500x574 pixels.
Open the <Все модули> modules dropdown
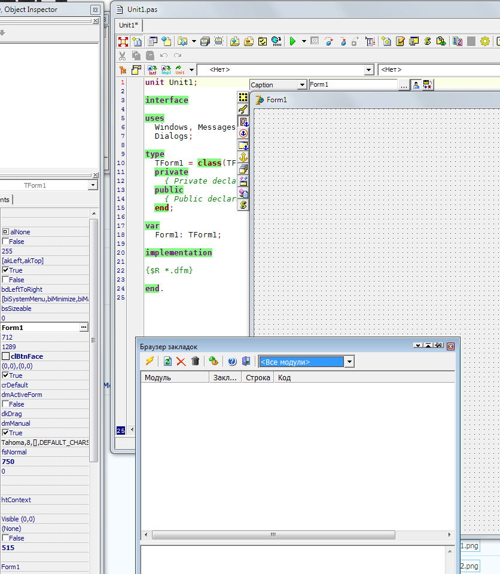pyautogui.click(x=349, y=362)
